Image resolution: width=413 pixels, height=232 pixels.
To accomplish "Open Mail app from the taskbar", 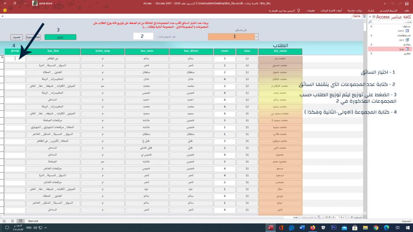I will pos(344,227).
